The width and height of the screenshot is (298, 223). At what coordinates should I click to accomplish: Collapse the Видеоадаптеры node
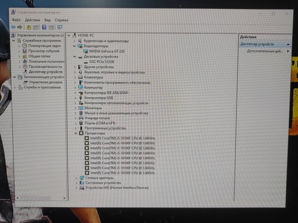[75, 46]
